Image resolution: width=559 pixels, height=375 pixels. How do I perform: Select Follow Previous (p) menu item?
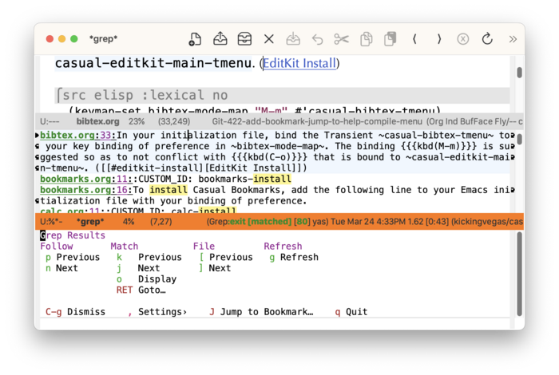(x=73, y=257)
